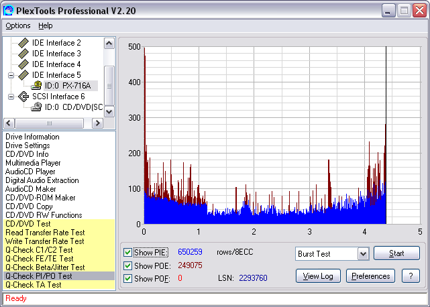Click the Start button

point(396,253)
